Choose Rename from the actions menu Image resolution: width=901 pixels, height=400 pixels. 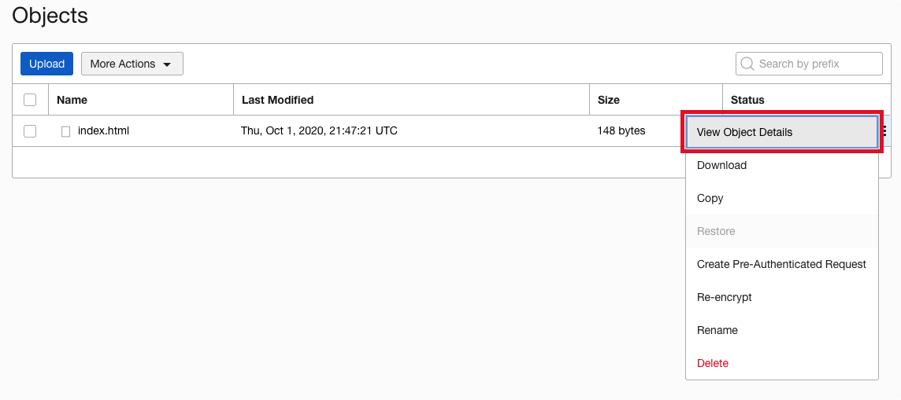(x=717, y=330)
